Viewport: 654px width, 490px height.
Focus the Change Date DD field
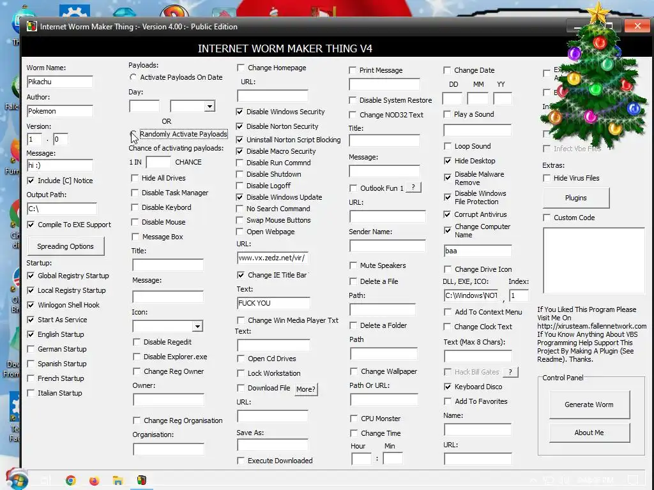pos(452,99)
